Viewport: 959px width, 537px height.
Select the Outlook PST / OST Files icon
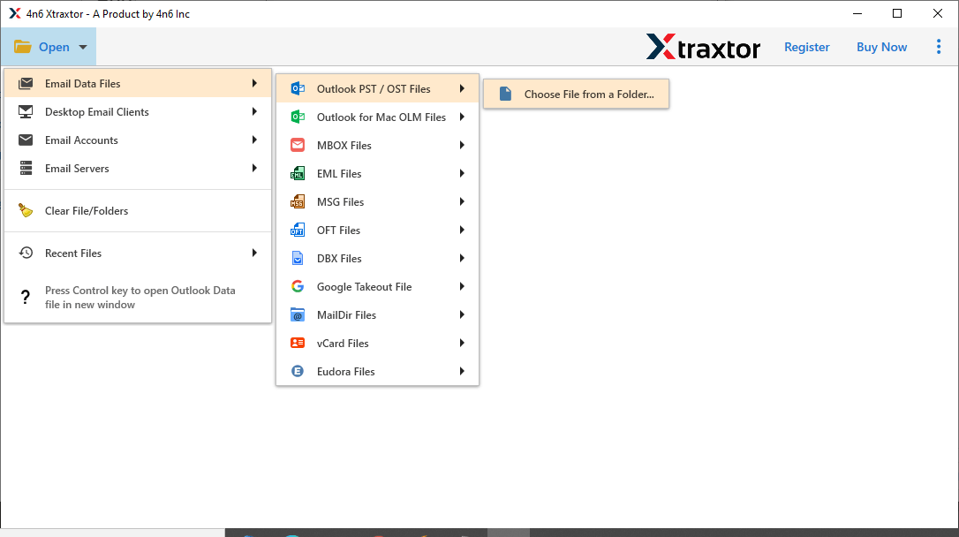[x=298, y=88]
